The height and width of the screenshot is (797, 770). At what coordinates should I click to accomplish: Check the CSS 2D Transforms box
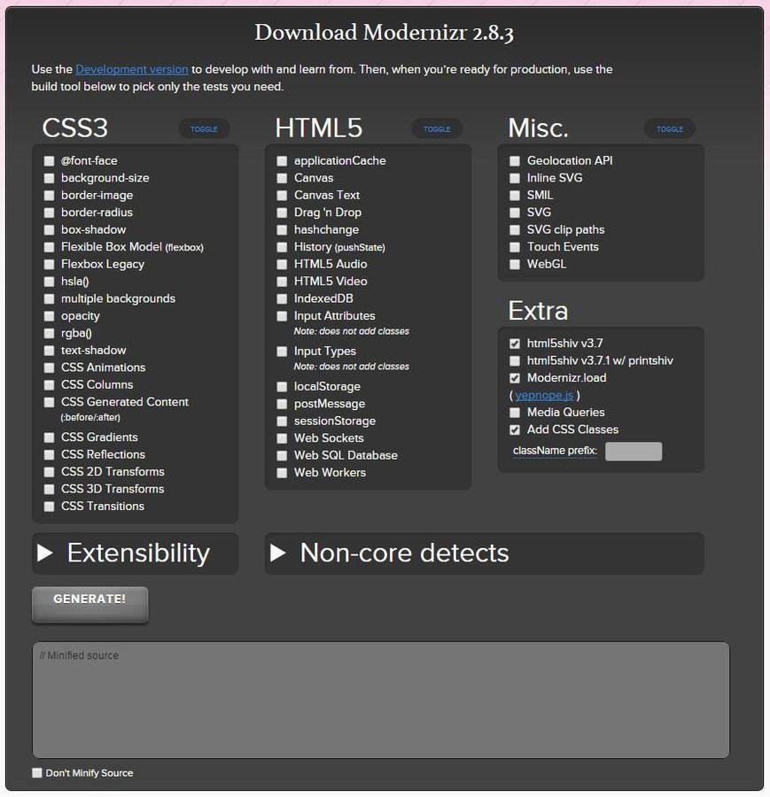49,472
